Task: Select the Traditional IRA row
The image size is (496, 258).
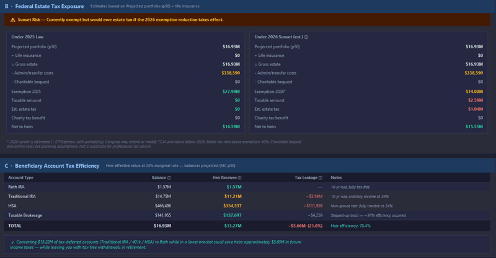Action: (22, 196)
